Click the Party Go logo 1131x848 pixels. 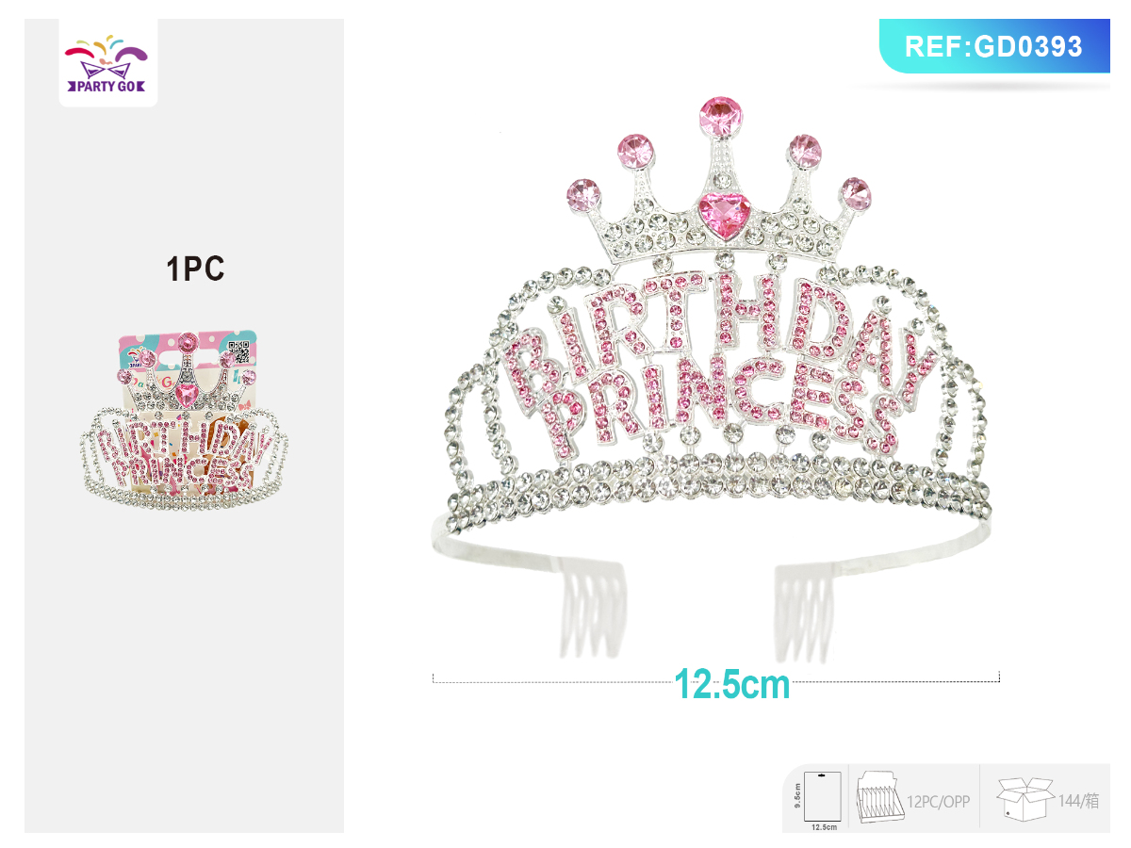(x=107, y=65)
